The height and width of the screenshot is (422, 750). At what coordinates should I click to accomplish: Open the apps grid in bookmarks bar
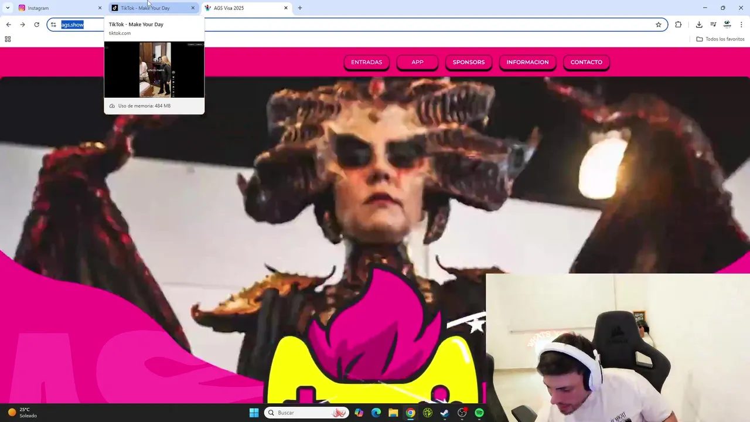(x=8, y=39)
